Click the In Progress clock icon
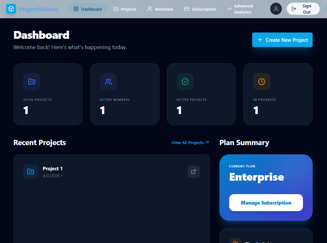This screenshot has width=327, height=243. click(261, 81)
